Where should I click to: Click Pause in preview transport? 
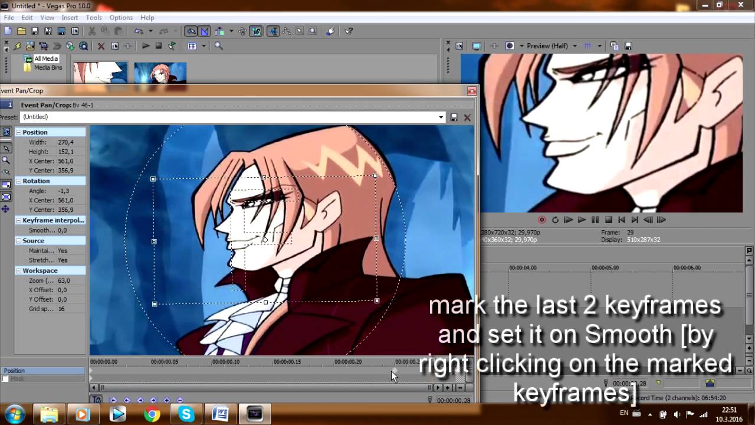(x=595, y=220)
